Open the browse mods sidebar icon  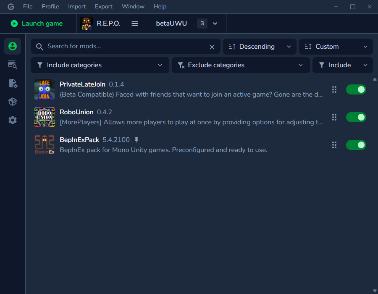tap(13, 65)
